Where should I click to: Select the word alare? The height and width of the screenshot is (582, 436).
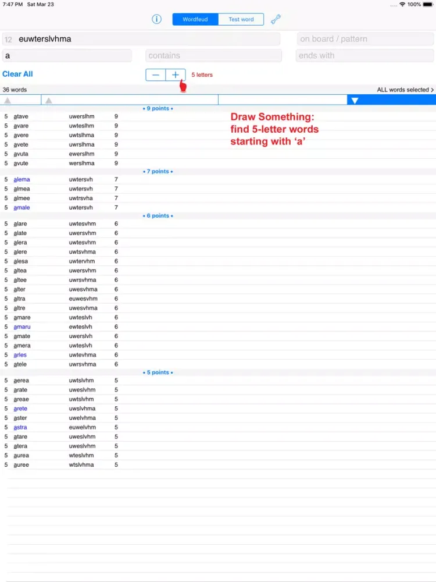point(20,224)
